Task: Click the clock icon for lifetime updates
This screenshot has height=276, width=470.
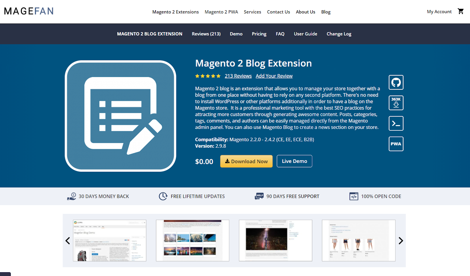Action: (163, 196)
